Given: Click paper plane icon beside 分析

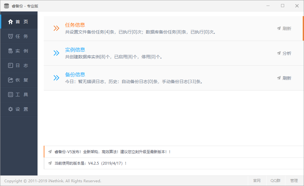Looking at the screenshot, I should click(x=279, y=53).
